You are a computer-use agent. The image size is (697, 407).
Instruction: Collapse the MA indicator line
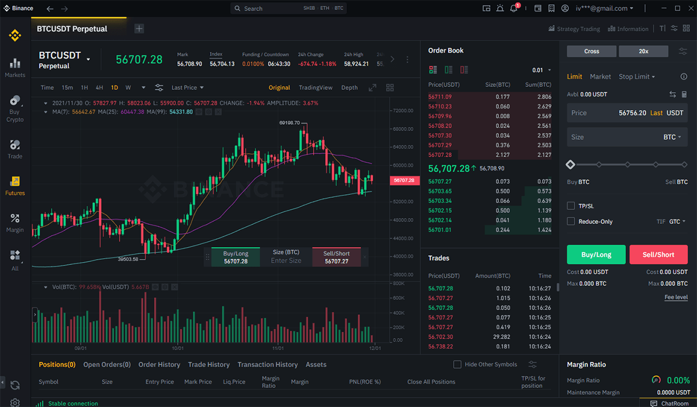46,111
